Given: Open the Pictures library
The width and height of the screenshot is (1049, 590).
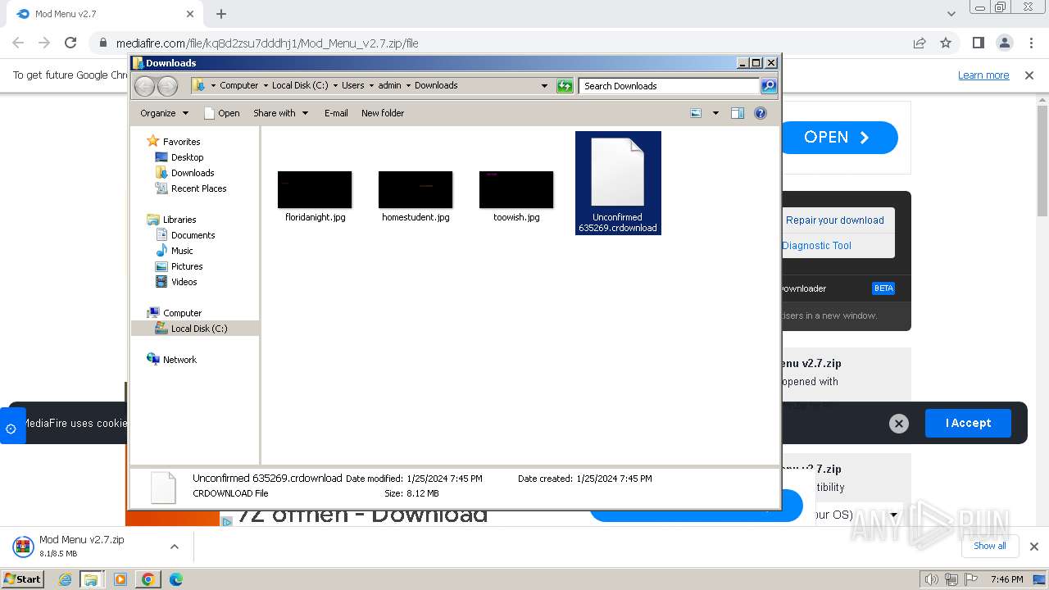Looking at the screenshot, I should (187, 266).
